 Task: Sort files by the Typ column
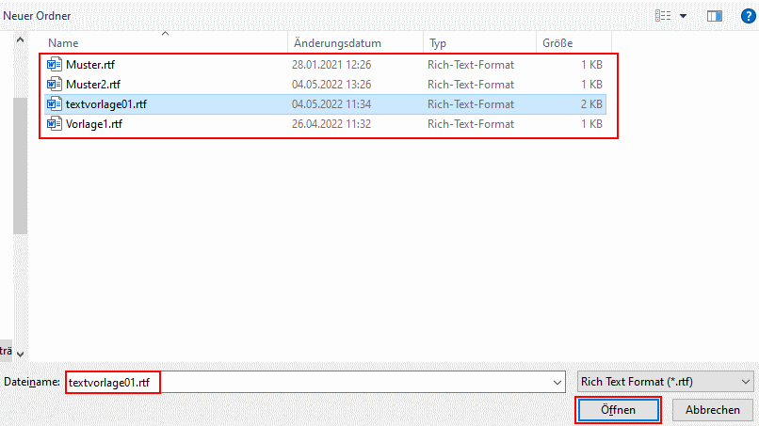[438, 43]
